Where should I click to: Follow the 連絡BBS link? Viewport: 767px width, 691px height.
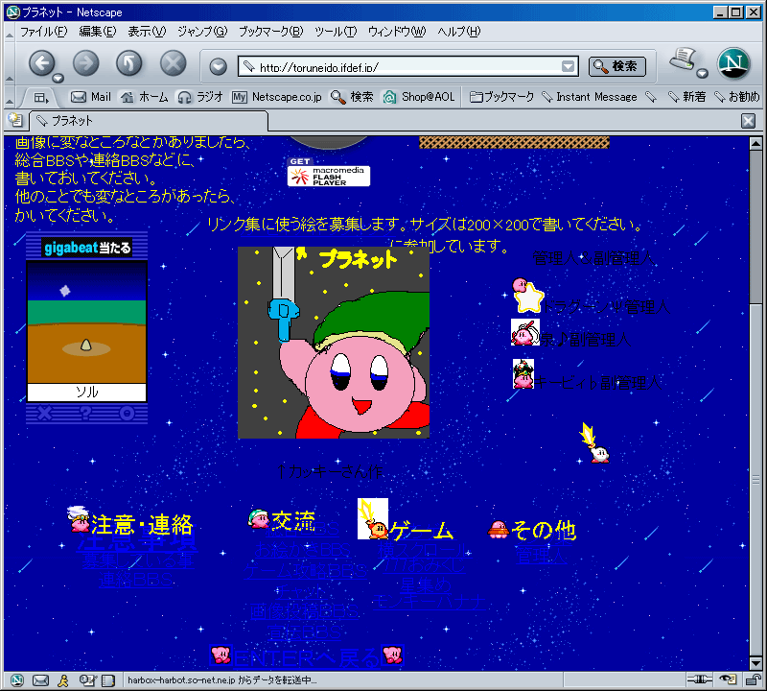(135, 580)
